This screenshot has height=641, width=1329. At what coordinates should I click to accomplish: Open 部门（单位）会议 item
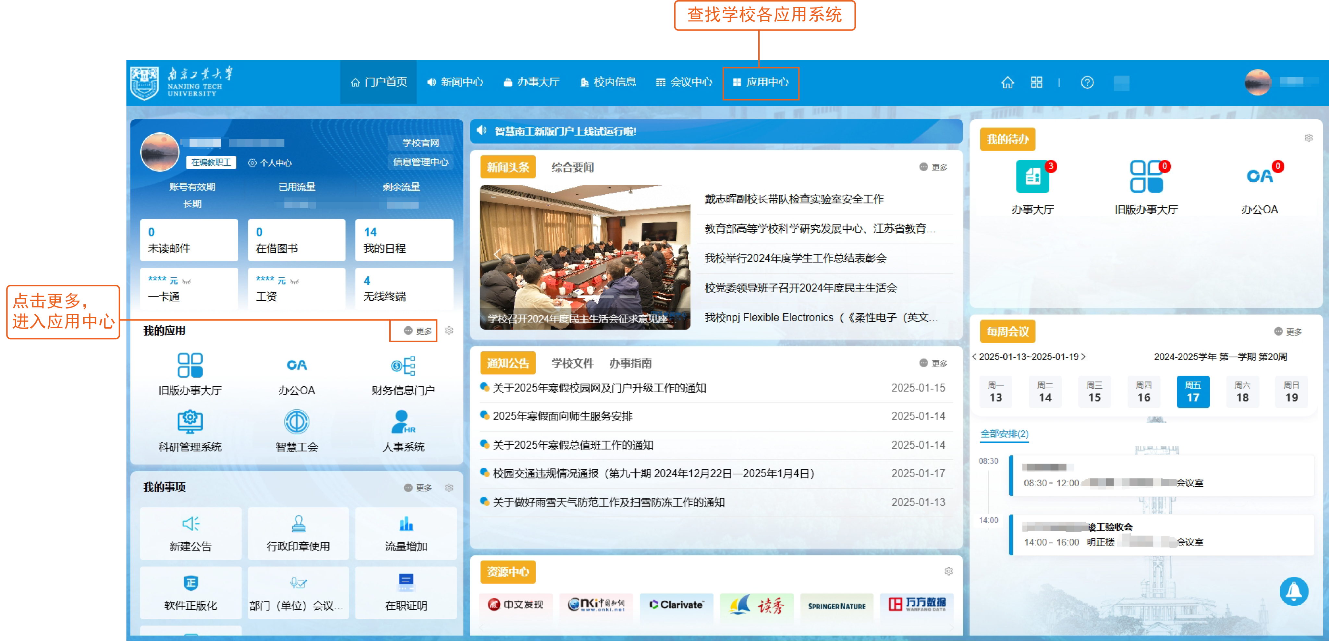(298, 593)
